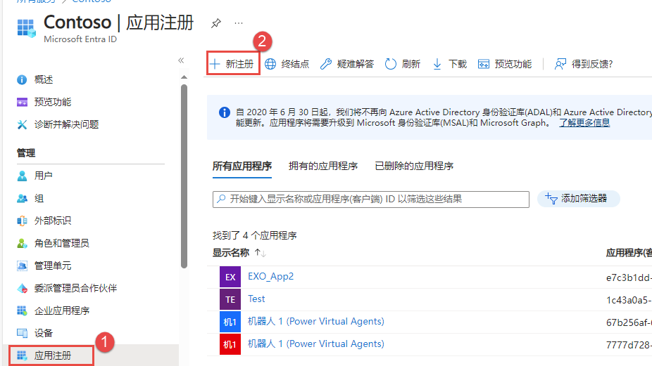Click the sidebar vertical scrollbar thumb
Viewport: 652px width, 366px height.
(184, 176)
